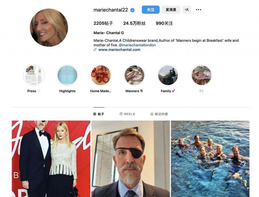This screenshot has height=197, width=259.
Task: Open the last highlight with plate icon
Action: point(201,75)
